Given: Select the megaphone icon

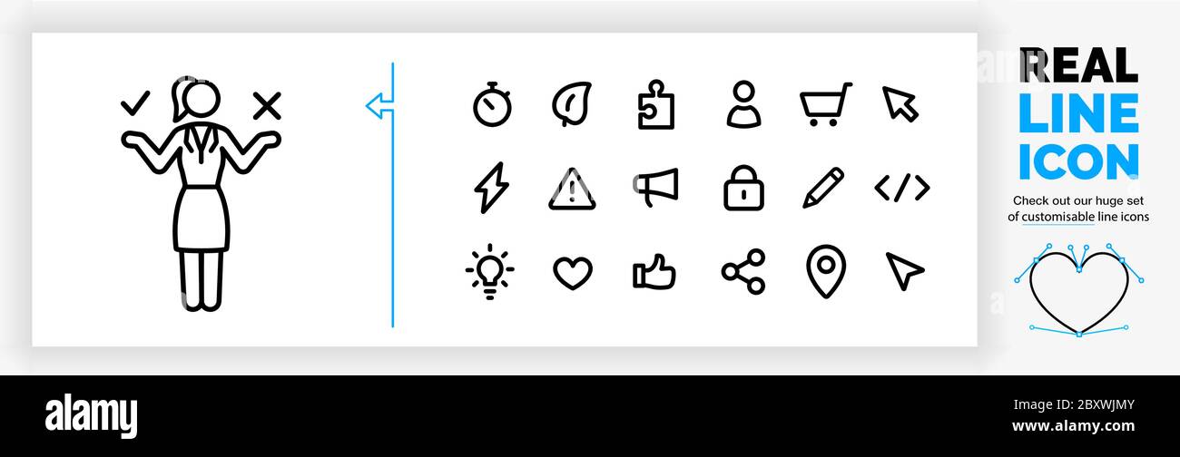Looking at the screenshot, I should click(x=655, y=188).
